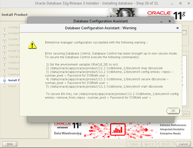Screen dimensions: 193x148
Task: Click the 'Enterprise manager configuration succeeded' message
Action: (x=96, y=43)
